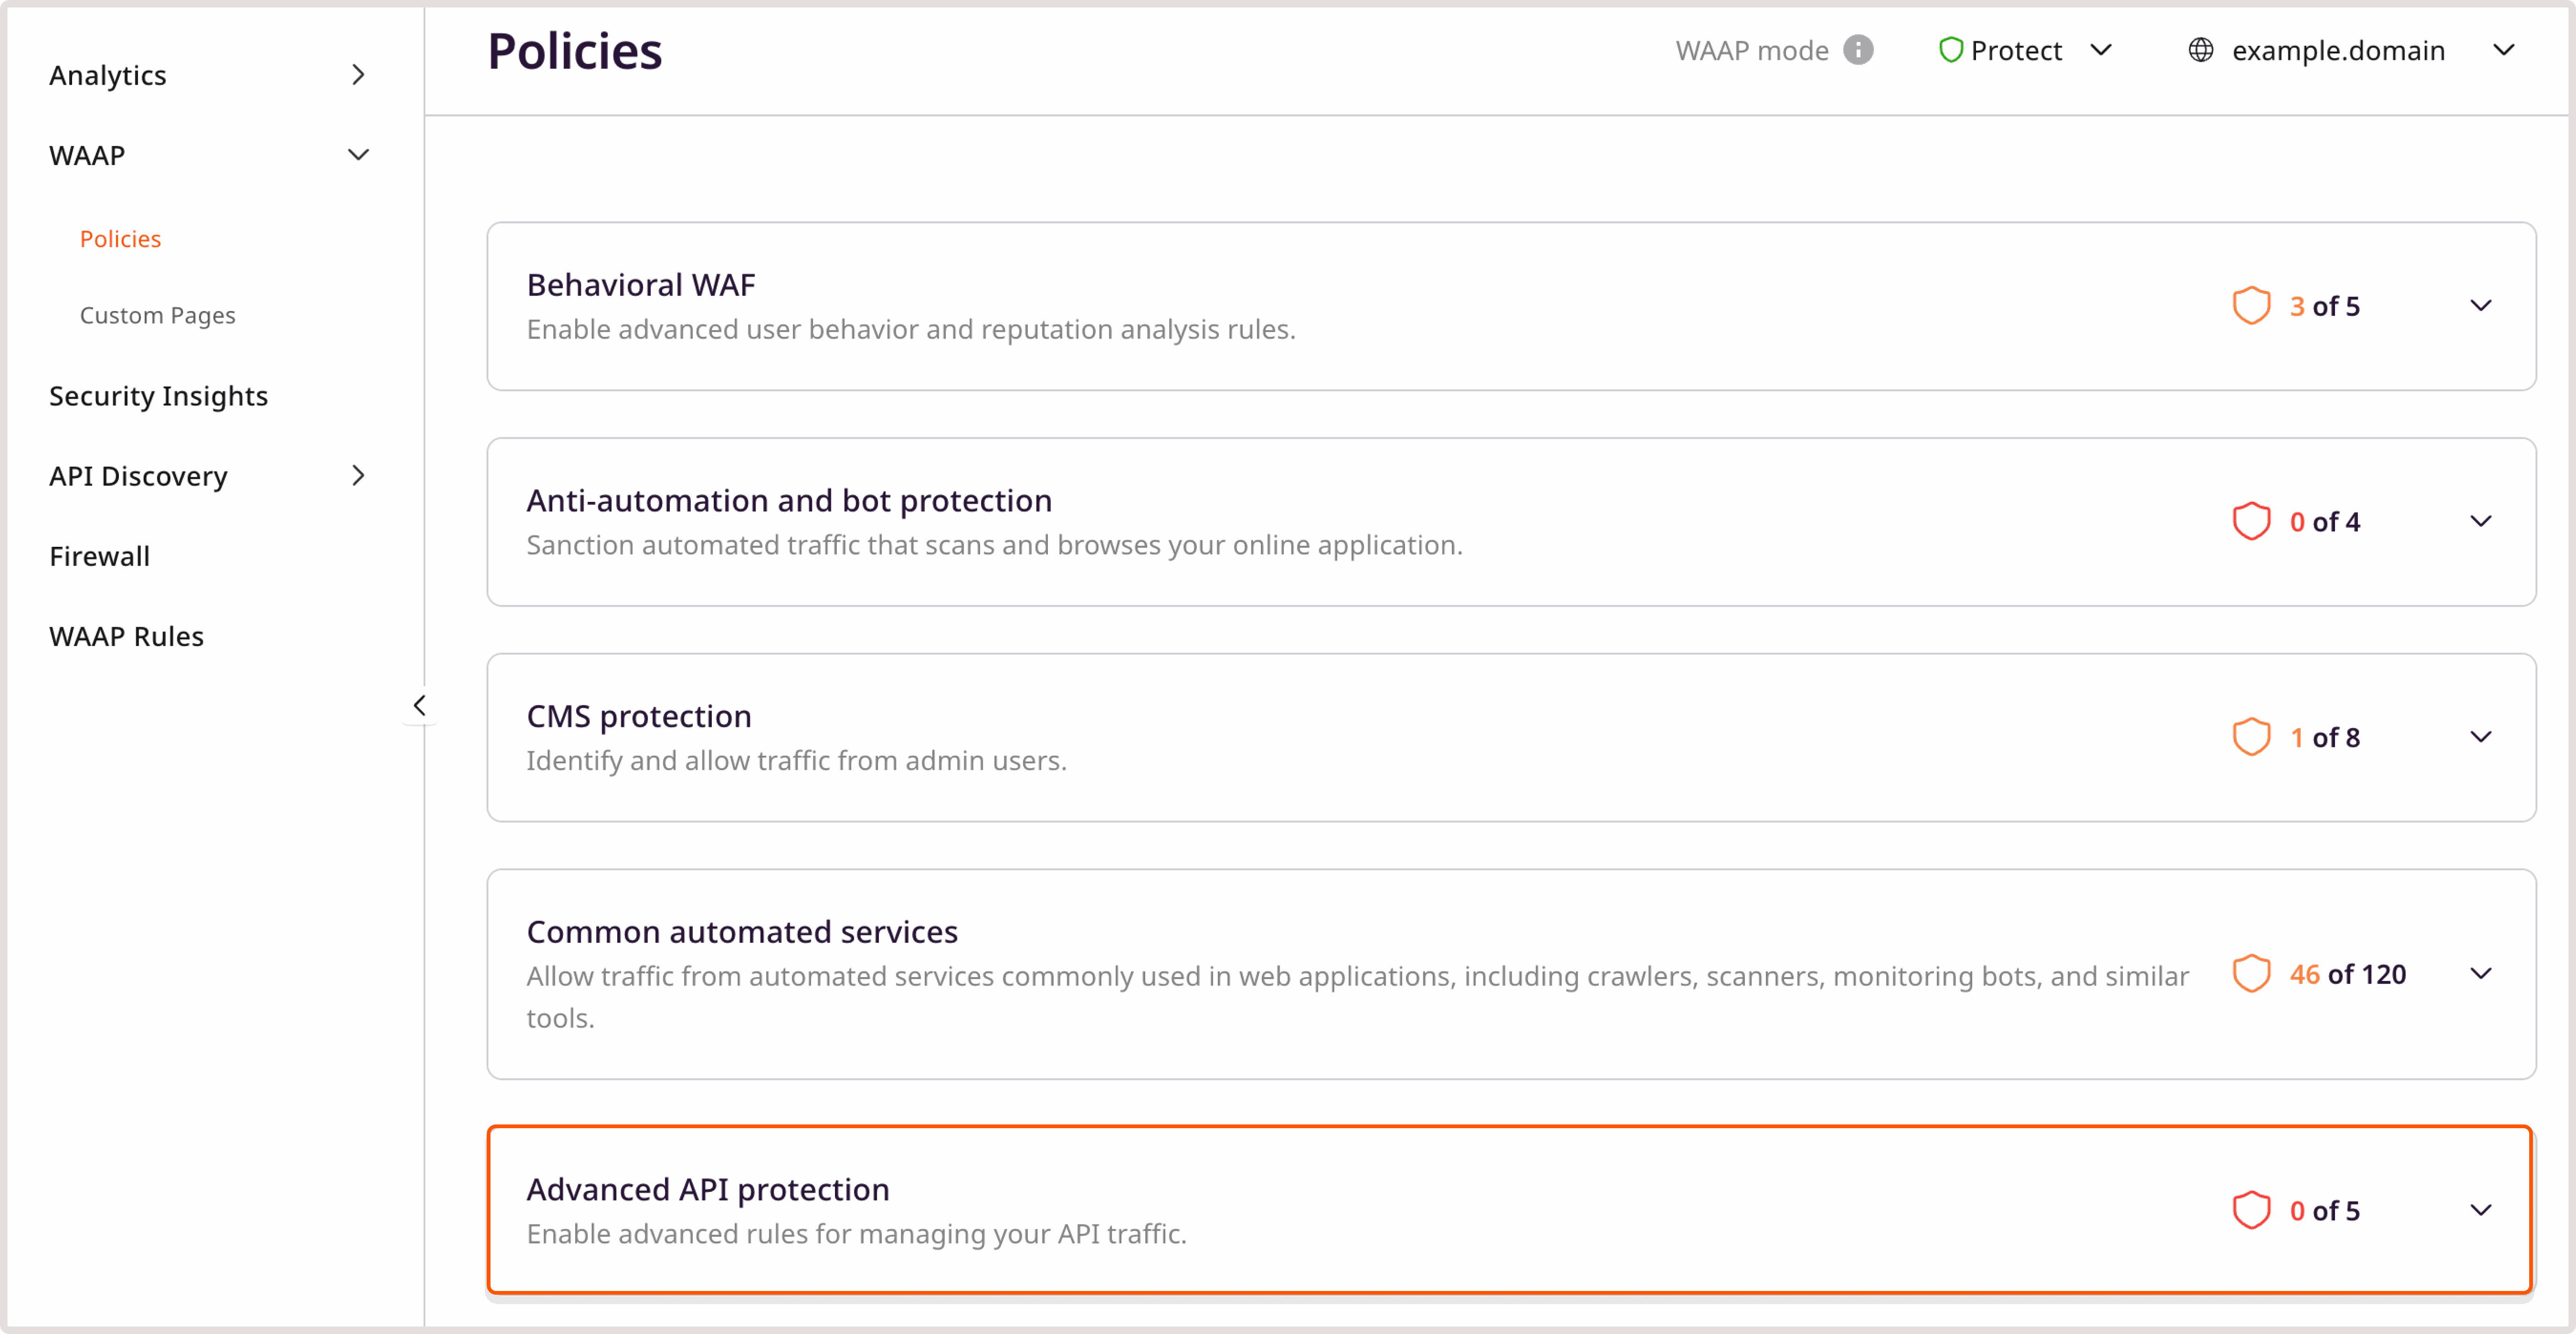Click the Advanced API protection title
2576x1334 pixels.
click(x=708, y=1189)
